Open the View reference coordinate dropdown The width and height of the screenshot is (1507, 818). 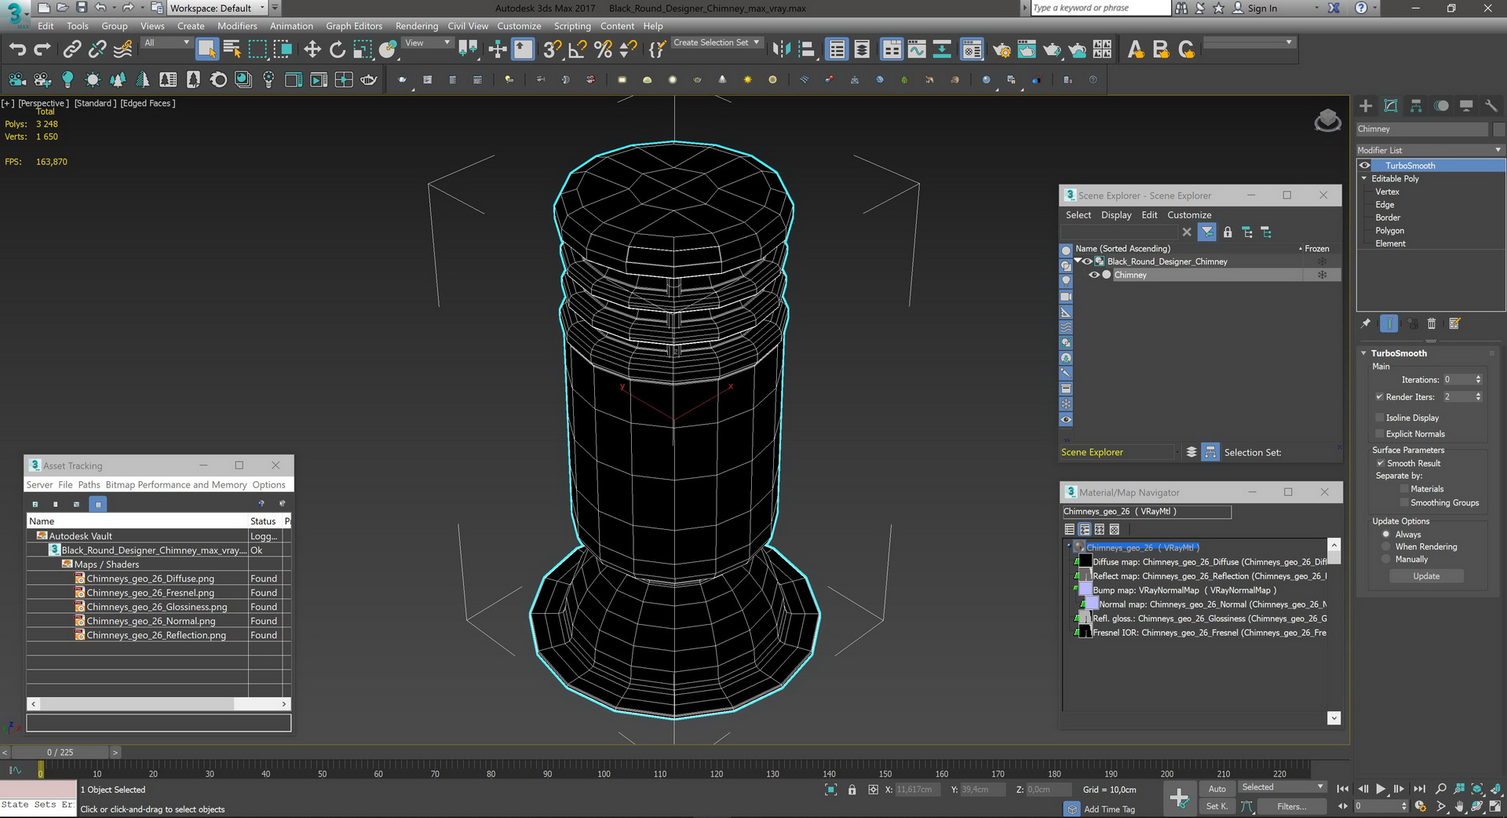point(427,43)
